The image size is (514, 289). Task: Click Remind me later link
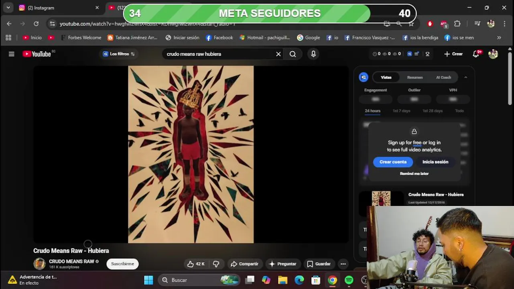click(414, 173)
